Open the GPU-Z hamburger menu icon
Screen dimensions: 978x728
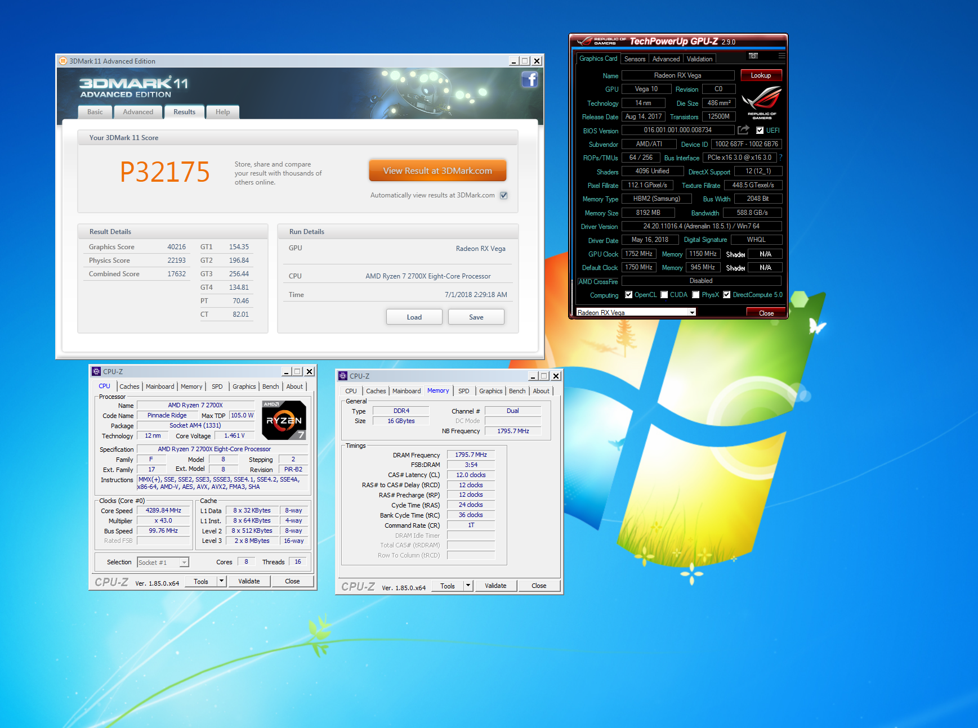pos(781,56)
